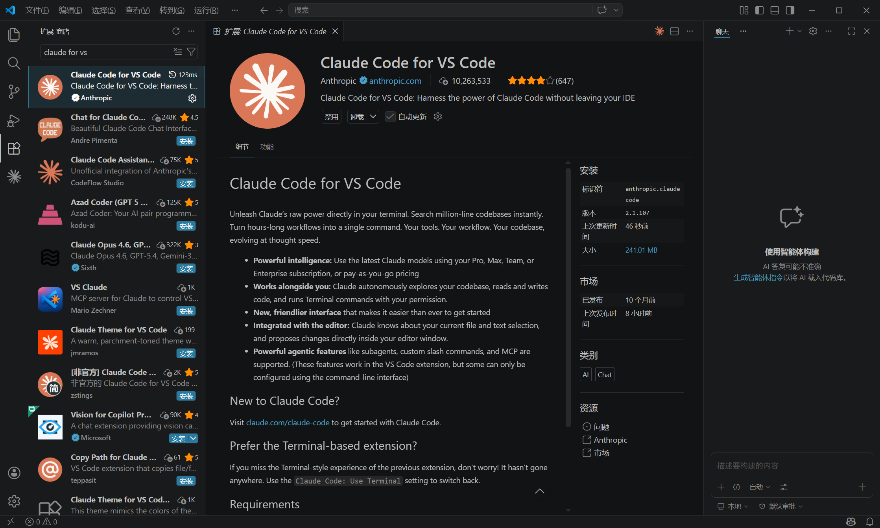Toggle the bottom panel layout button
Screen dimensions: 880x528
pos(775,10)
